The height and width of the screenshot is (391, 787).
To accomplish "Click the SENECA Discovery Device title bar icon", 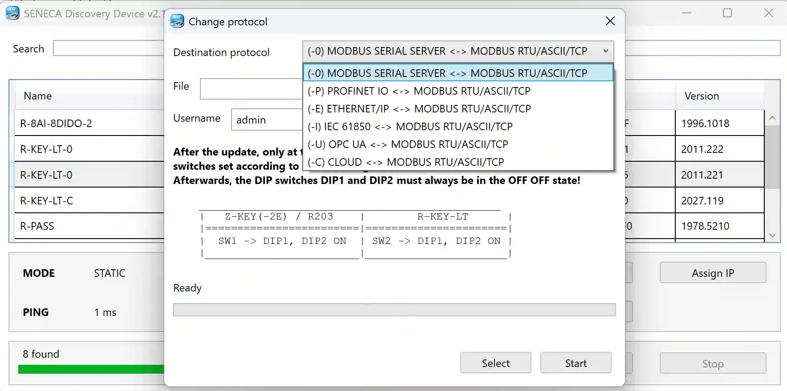I will [x=12, y=13].
